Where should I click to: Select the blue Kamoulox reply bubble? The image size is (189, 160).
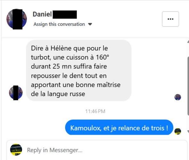click(x=119, y=127)
